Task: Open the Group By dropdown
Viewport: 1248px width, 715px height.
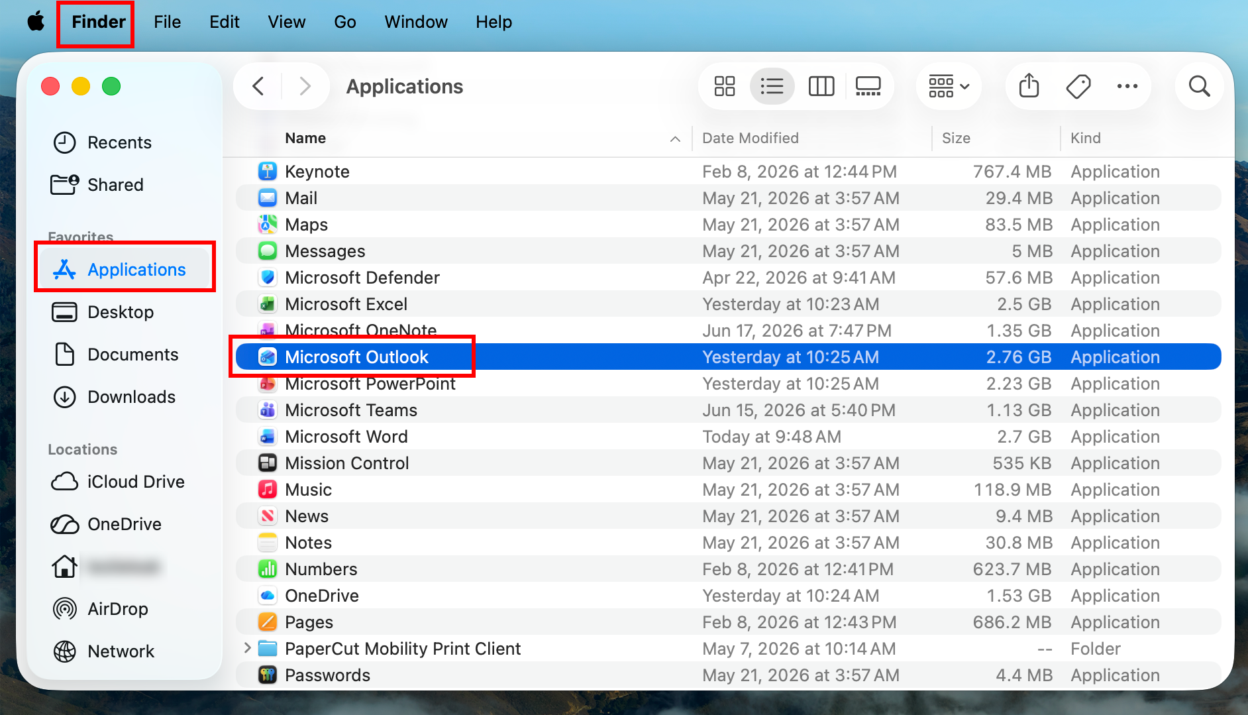Action: click(x=949, y=86)
